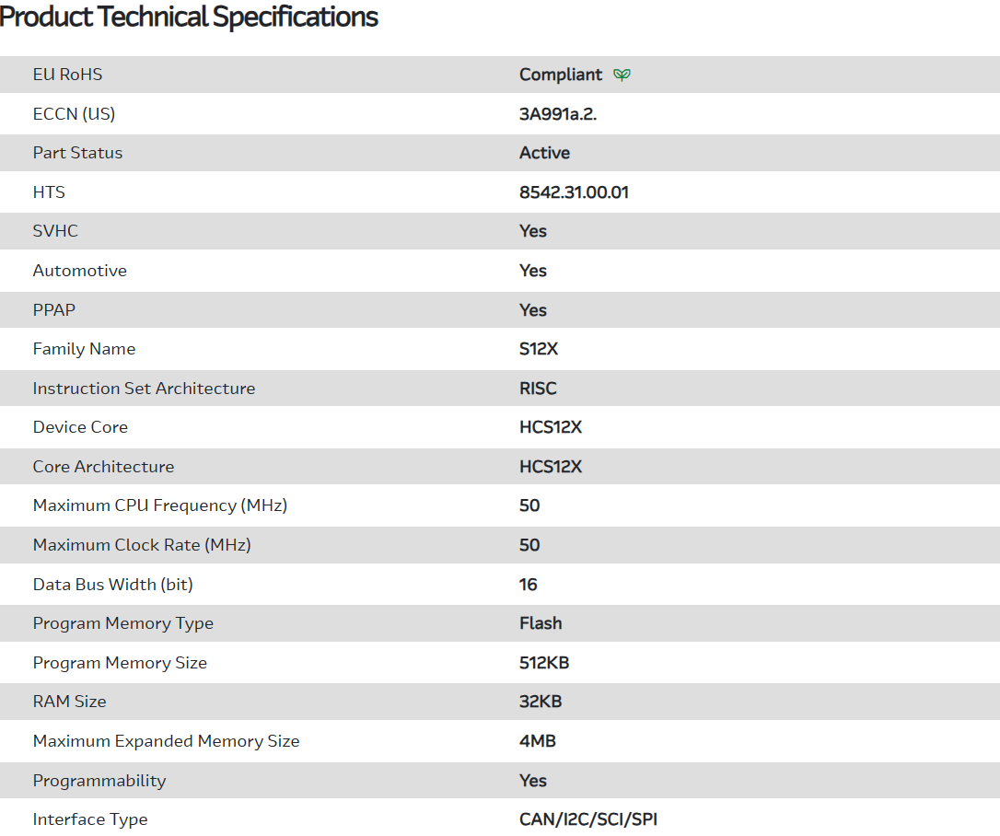Click the 512KB program memory size value

(544, 663)
